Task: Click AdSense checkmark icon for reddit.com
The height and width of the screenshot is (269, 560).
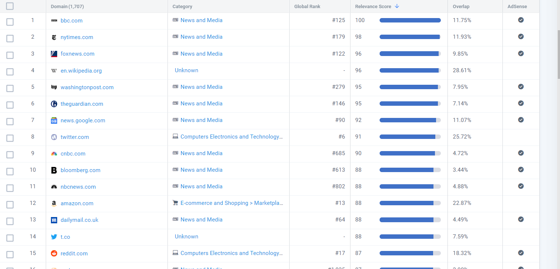Action: (521, 253)
